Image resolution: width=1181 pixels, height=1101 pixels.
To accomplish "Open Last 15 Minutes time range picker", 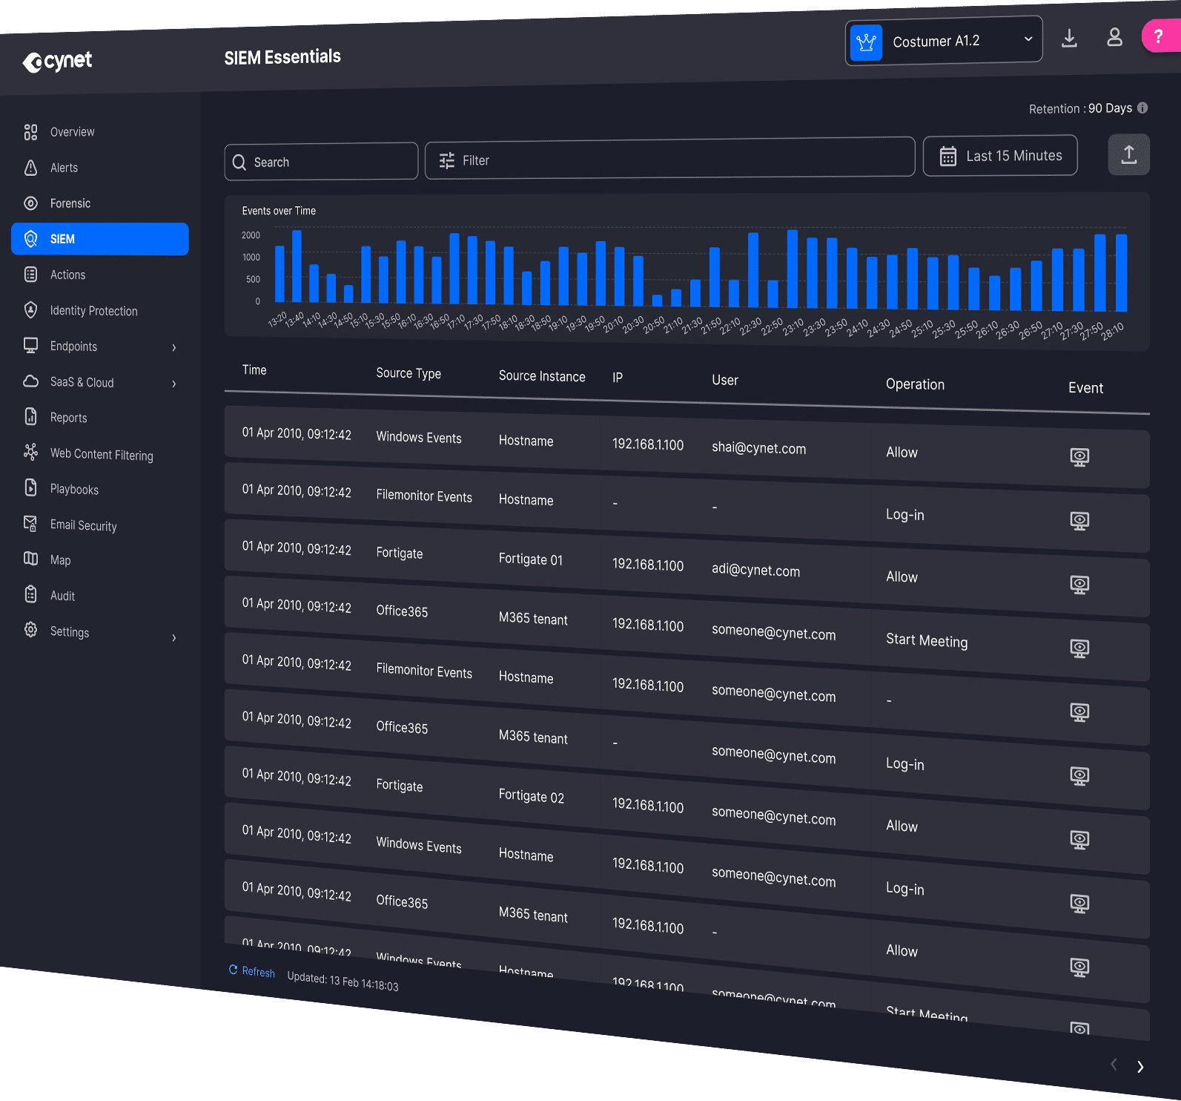I will tap(1000, 156).
